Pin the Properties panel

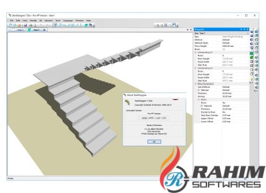[244, 29]
